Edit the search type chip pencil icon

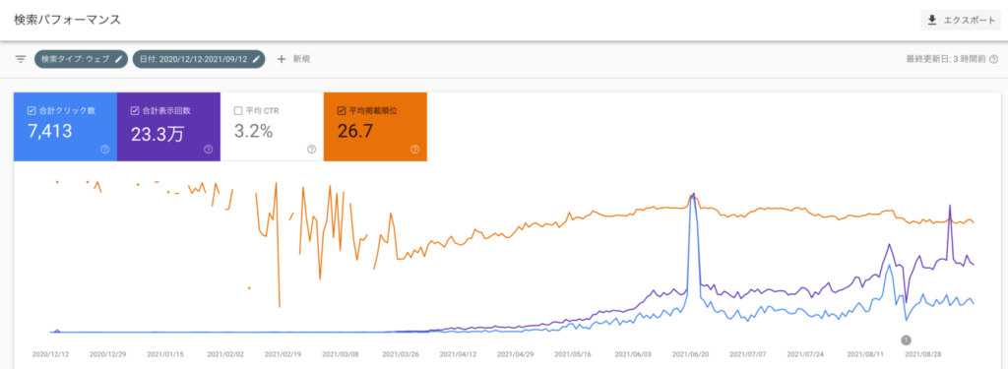coord(118,59)
